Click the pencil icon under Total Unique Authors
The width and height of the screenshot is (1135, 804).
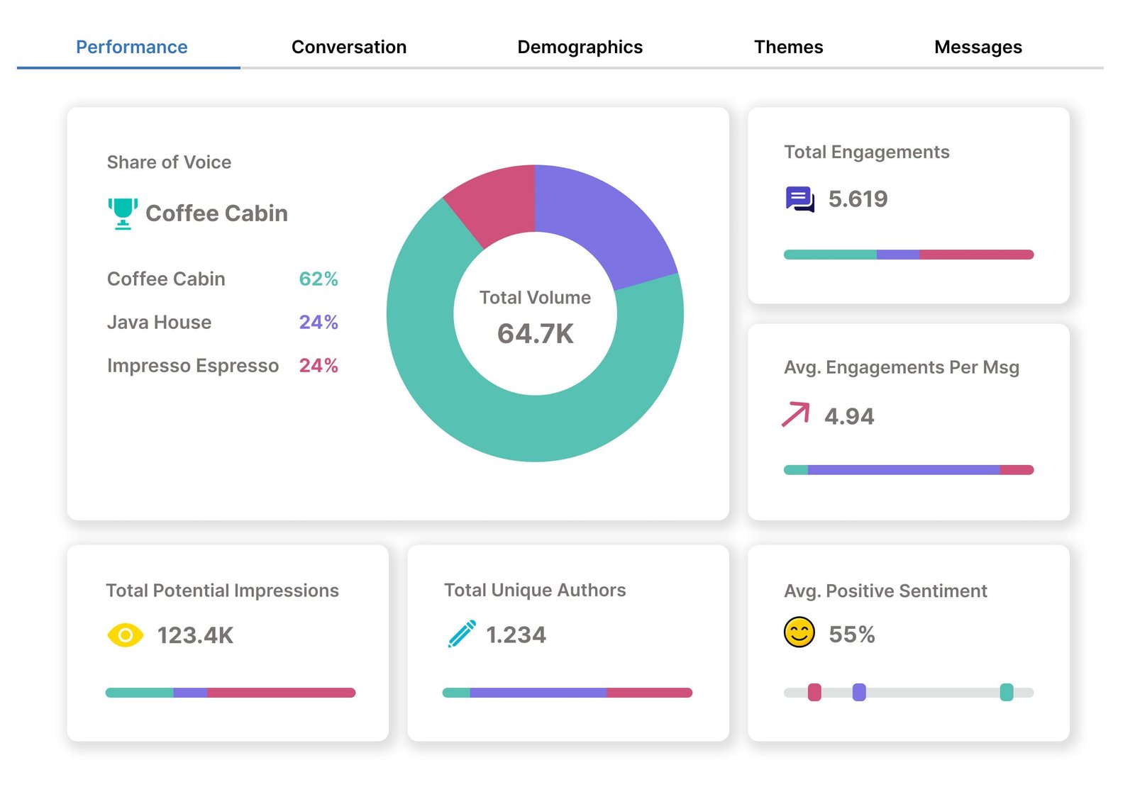pyautogui.click(x=461, y=635)
